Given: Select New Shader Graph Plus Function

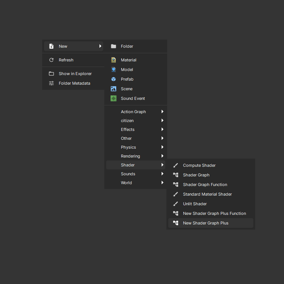Looking at the screenshot, I should pos(214,213).
